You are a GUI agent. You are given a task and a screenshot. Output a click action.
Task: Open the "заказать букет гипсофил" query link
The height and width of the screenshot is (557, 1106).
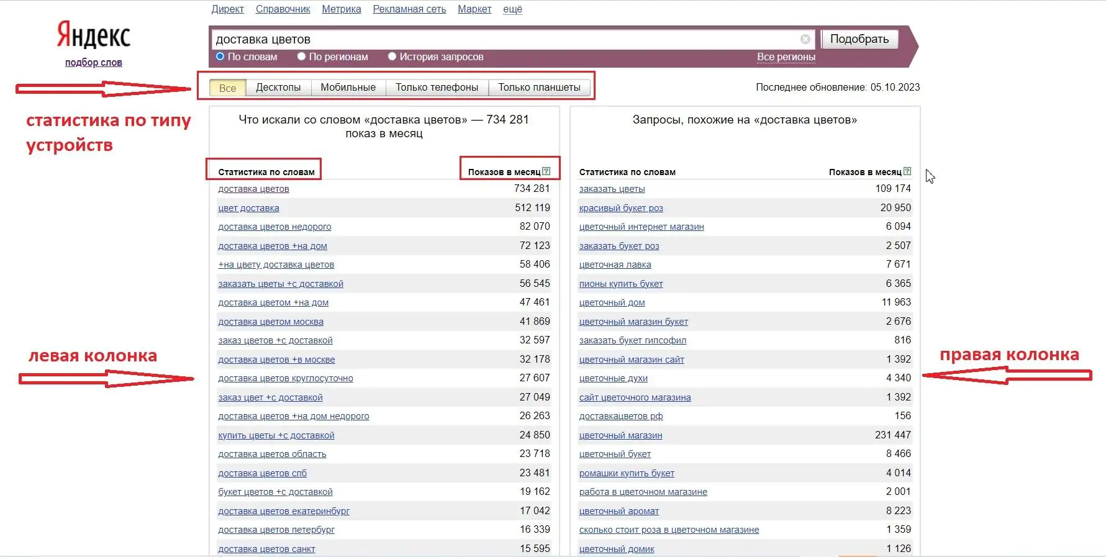(633, 340)
